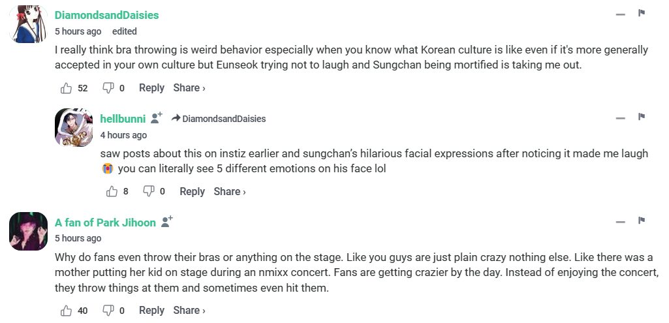This screenshot has height=323, width=669.
Task: Collapse hellbunni's reply
Action: click(620, 118)
